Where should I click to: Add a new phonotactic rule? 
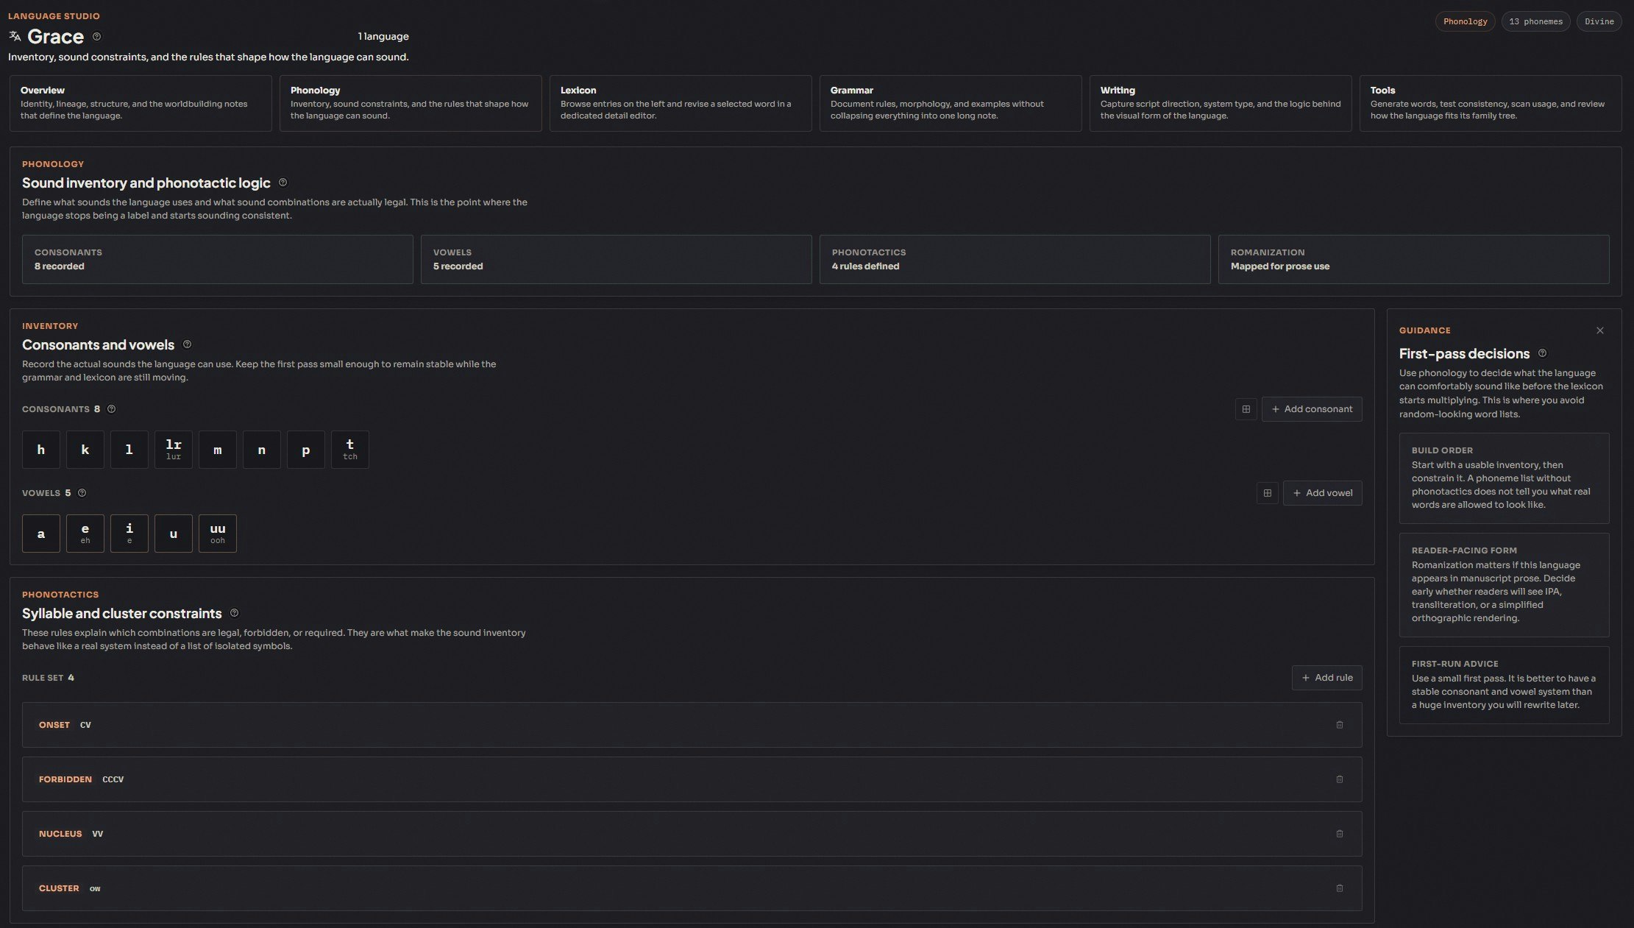pyautogui.click(x=1326, y=678)
